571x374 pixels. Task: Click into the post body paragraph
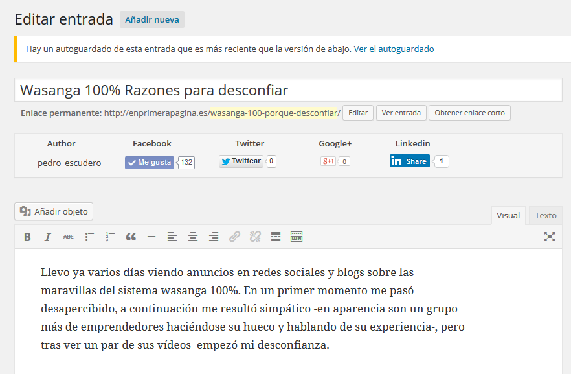click(x=252, y=309)
